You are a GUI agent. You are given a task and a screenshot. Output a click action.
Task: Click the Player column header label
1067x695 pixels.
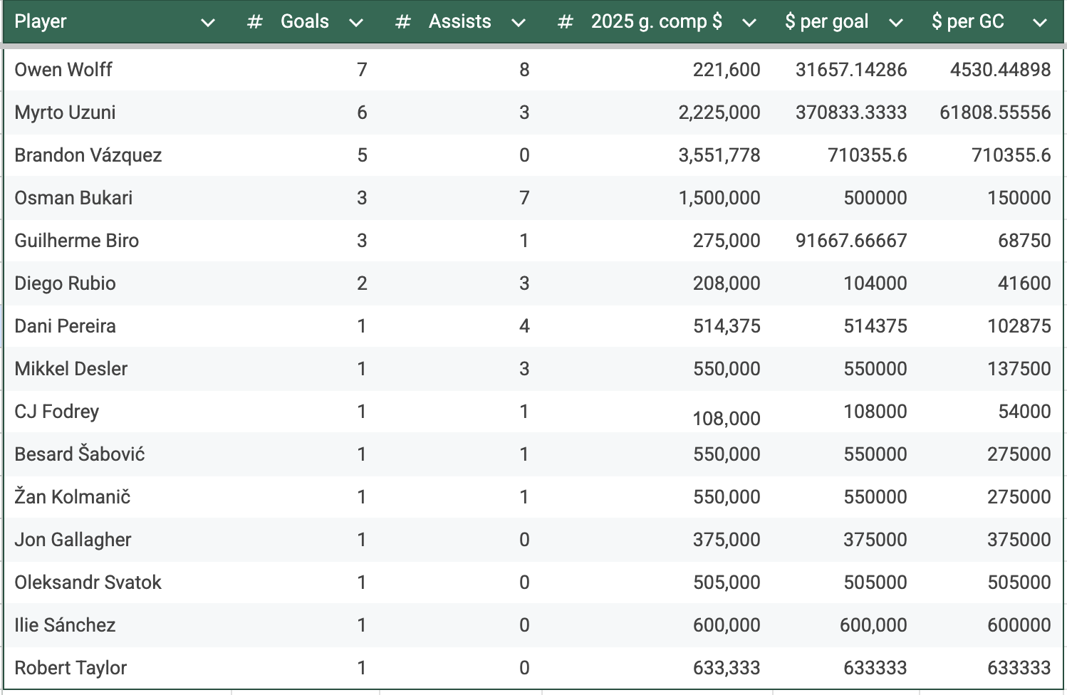[x=41, y=22]
